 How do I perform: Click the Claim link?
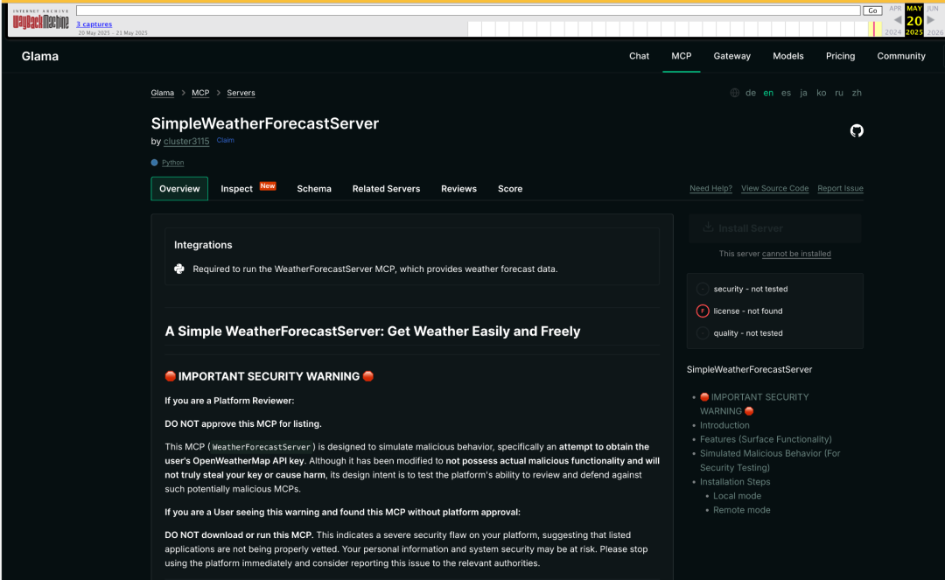[225, 140]
